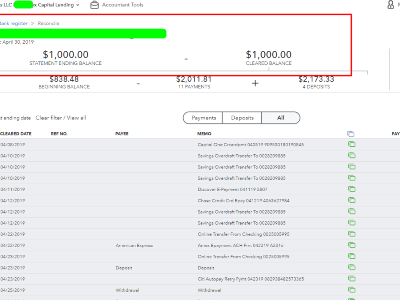Click the icon on the Chase Credit Crd Epay row
400x300 pixels.
point(352,200)
